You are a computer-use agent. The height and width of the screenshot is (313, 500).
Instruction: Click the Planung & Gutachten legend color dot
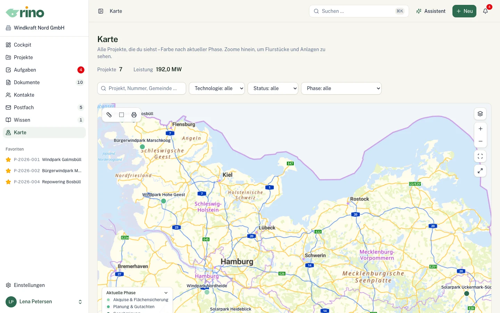point(108,307)
